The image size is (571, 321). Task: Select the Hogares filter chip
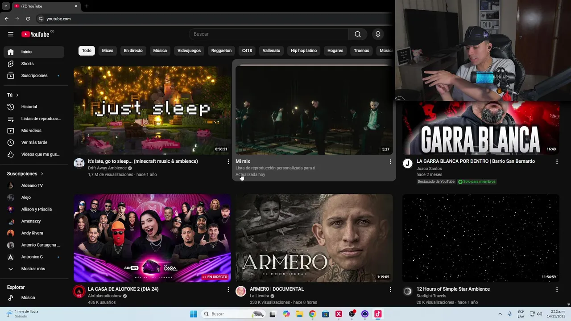335,51
